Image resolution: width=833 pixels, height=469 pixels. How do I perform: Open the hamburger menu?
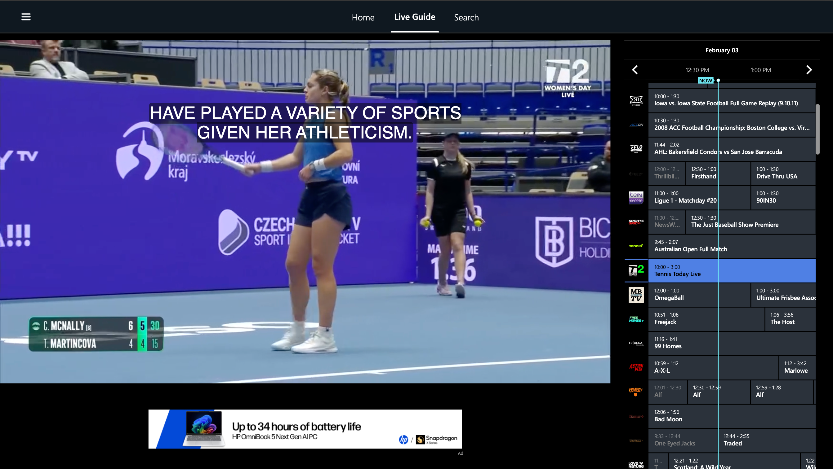point(26,17)
